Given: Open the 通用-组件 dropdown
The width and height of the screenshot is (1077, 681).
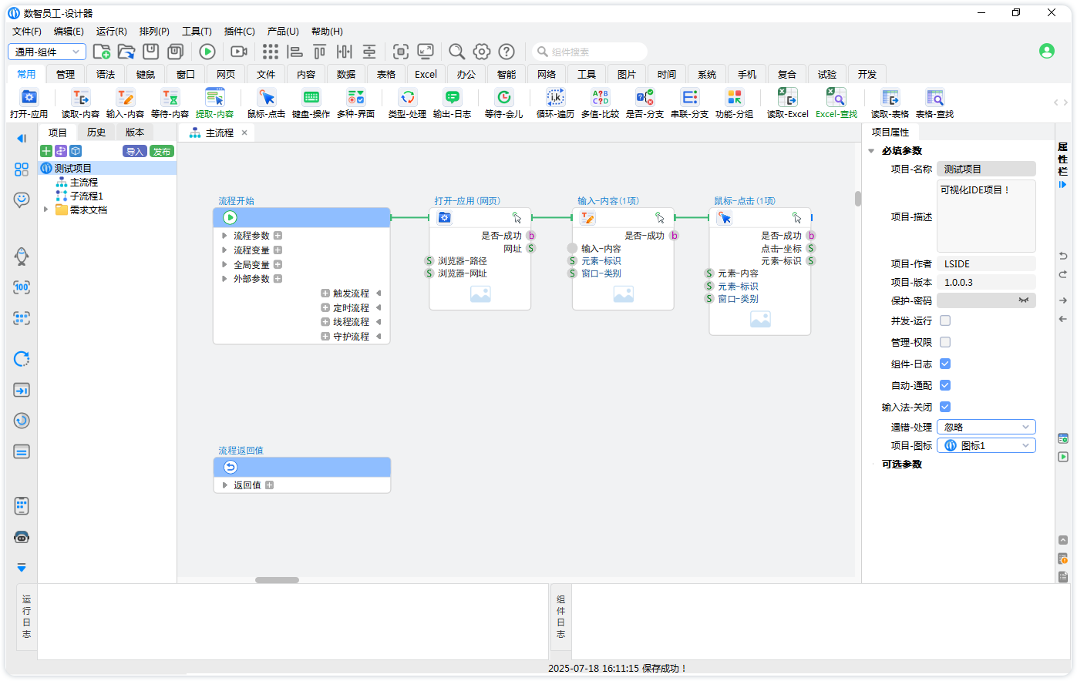Looking at the screenshot, I should click(x=46, y=52).
